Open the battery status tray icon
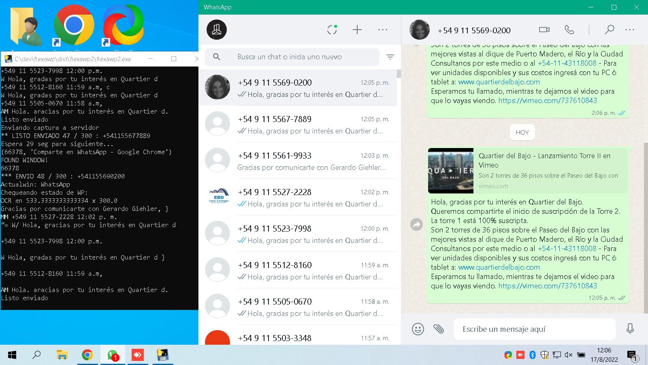The width and height of the screenshot is (648, 365). tap(581, 355)
